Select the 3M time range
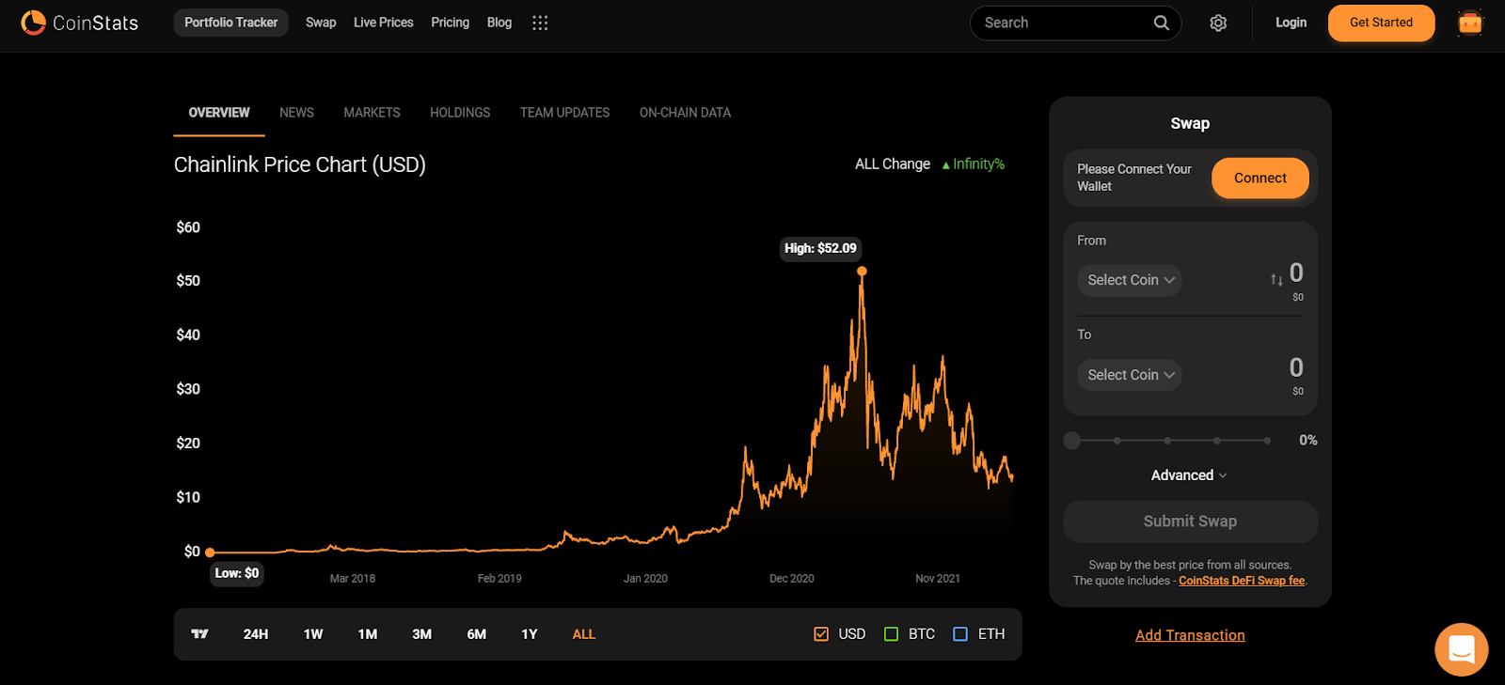 422,634
